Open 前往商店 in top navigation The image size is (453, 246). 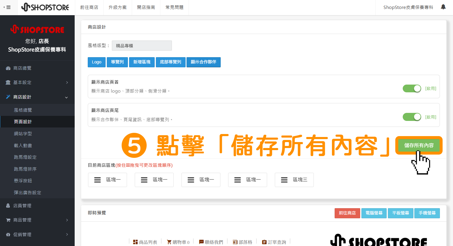coord(89,7)
